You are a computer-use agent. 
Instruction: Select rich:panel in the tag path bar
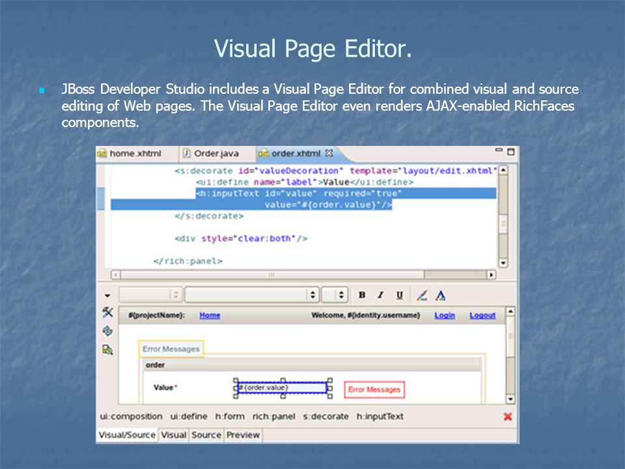click(x=274, y=416)
